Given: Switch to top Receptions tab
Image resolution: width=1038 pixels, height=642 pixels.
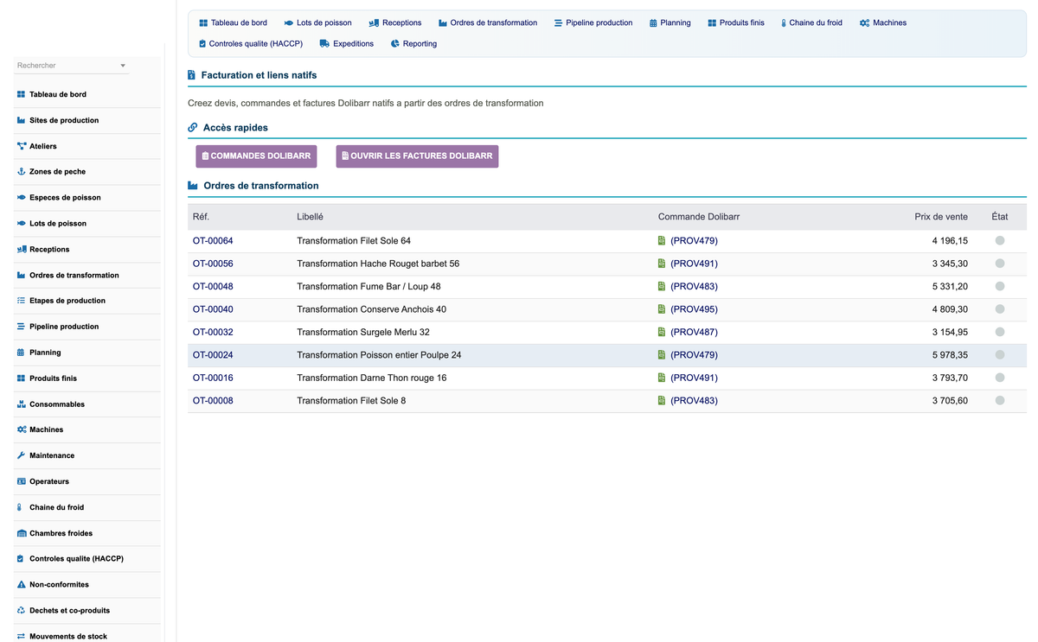Looking at the screenshot, I should (x=395, y=22).
